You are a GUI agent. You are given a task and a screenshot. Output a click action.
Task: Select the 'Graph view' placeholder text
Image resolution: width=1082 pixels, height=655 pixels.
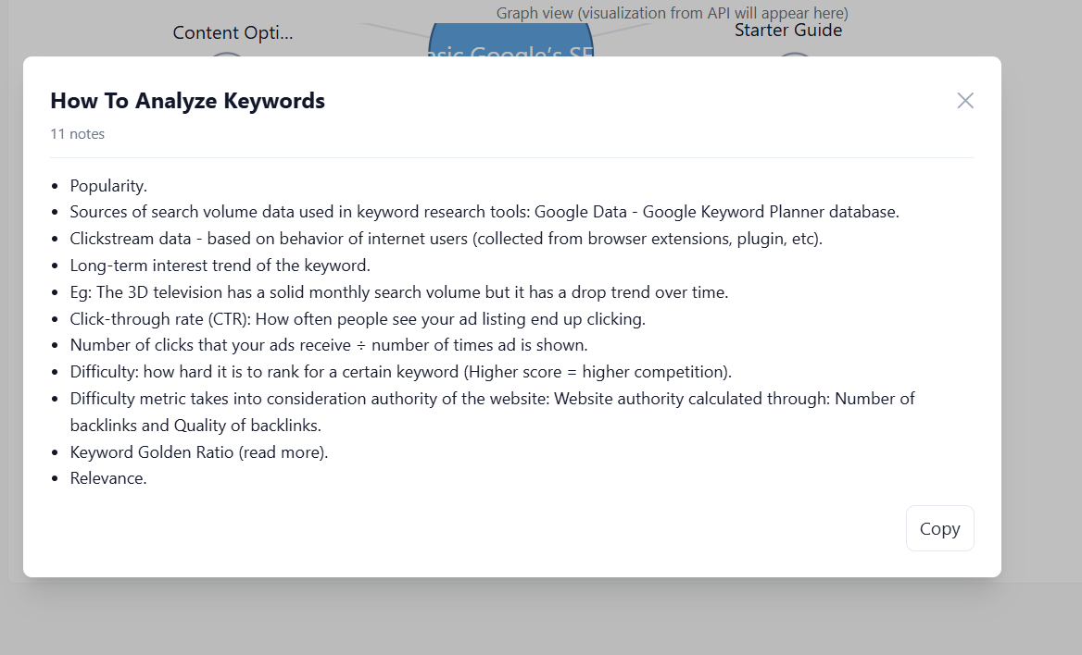(x=673, y=13)
